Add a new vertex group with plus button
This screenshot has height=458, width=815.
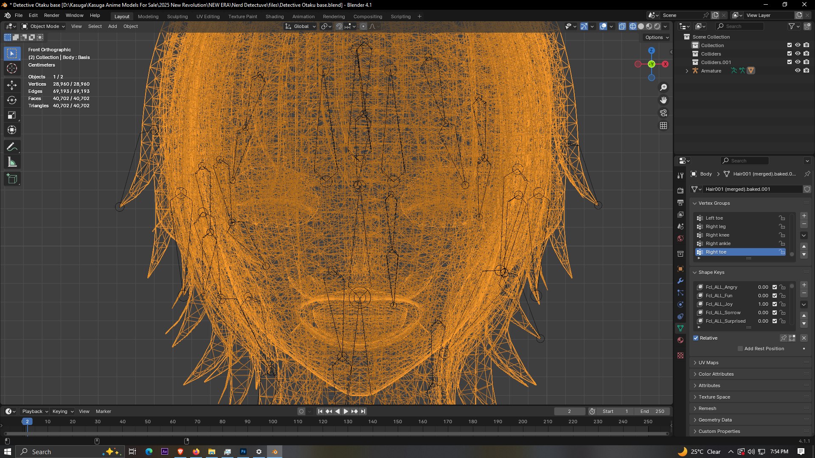(x=804, y=216)
